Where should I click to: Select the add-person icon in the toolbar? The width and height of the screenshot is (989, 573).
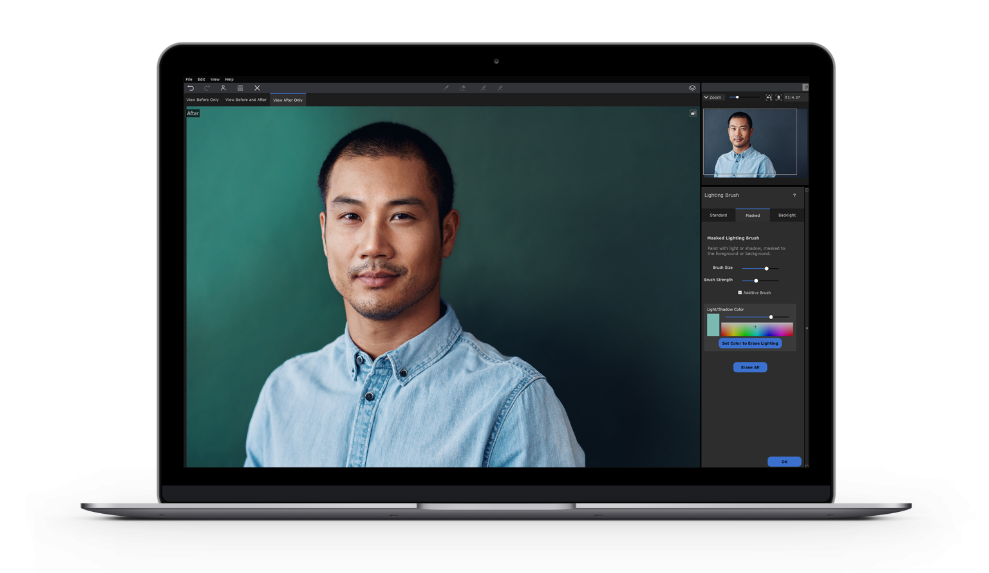click(x=223, y=88)
